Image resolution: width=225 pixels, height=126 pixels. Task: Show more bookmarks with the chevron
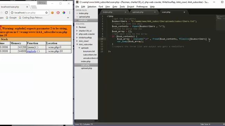(68, 17)
